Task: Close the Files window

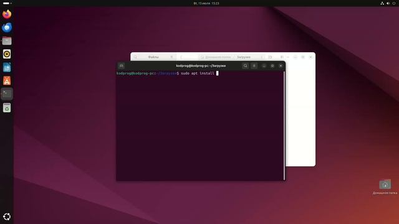Action: [310, 57]
